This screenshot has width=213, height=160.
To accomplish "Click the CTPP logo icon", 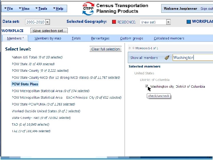I will (x=88, y=8).
